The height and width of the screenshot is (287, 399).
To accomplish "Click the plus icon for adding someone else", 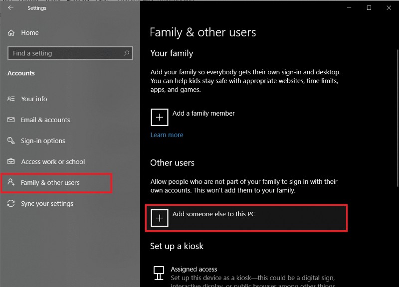I will (x=159, y=218).
